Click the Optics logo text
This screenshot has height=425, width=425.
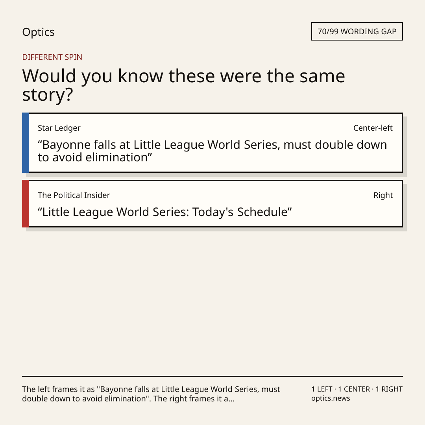click(x=38, y=32)
